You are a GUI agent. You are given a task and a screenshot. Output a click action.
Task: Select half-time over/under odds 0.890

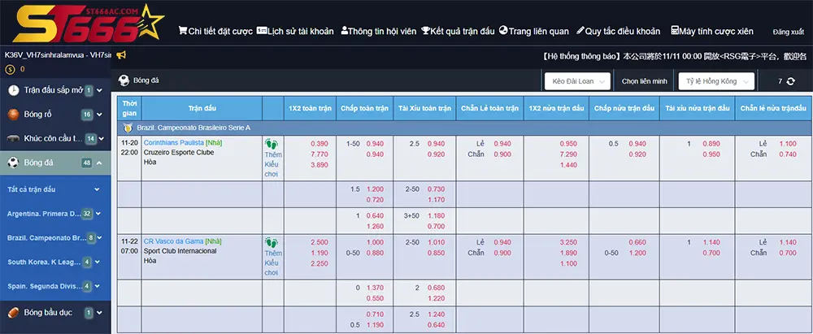(x=711, y=144)
